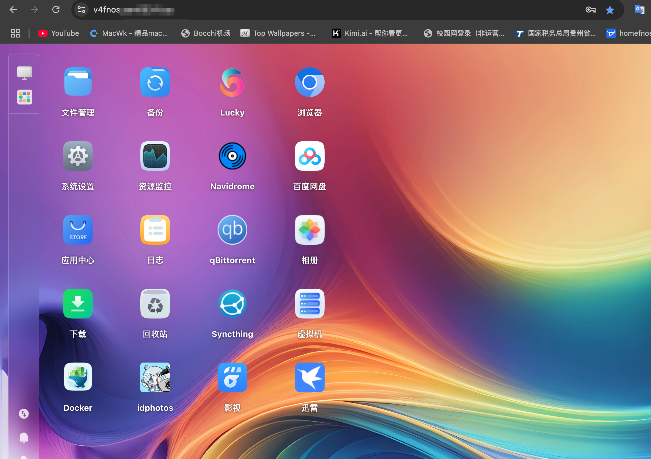Open the 校园网登录 bookmark
Image resolution: width=651 pixels, height=459 pixels.
tap(464, 33)
